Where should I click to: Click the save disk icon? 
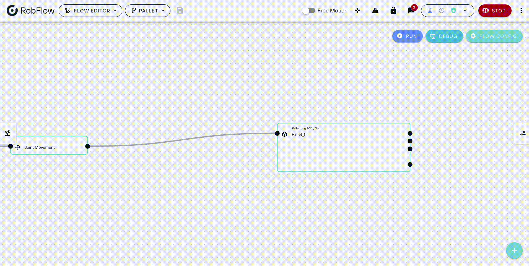(x=180, y=11)
